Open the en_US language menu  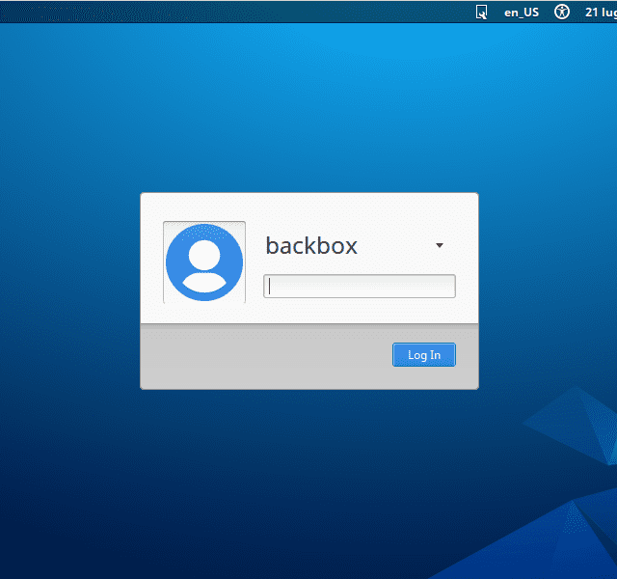[x=522, y=13]
